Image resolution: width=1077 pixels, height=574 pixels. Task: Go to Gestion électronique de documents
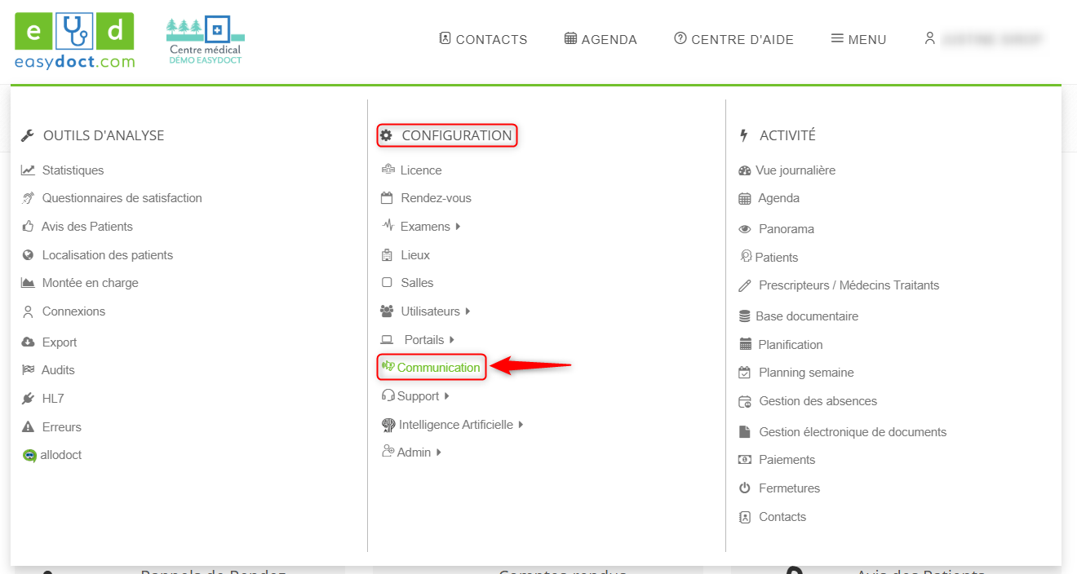(x=852, y=432)
